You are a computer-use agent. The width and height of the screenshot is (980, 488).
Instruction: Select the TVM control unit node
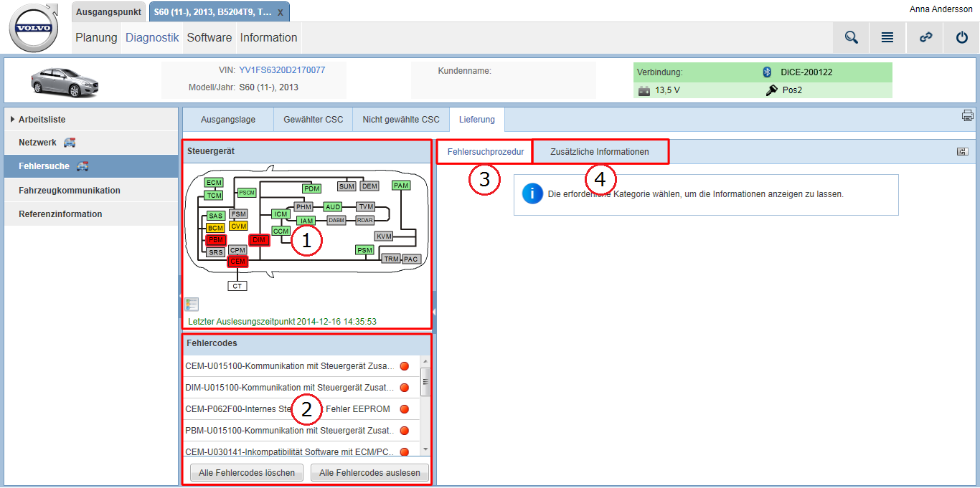coord(366,206)
